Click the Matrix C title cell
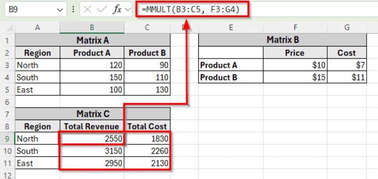Screen dimensions: 378x179 [93, 114]
